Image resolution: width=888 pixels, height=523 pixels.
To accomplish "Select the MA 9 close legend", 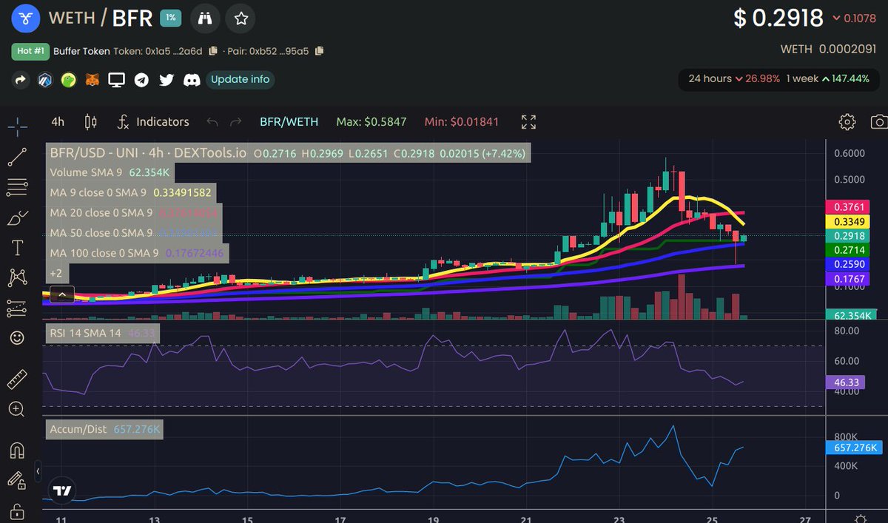I will (x=132, y=192).
